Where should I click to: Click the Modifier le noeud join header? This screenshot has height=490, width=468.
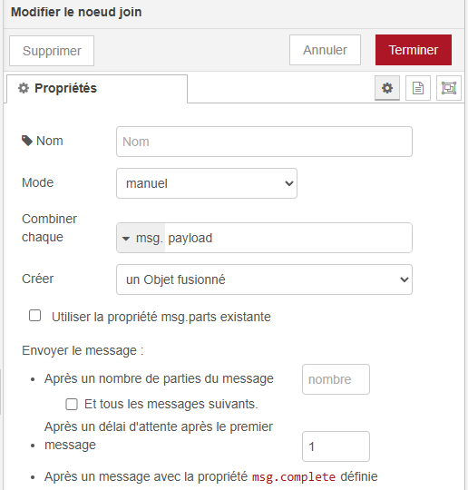tap(76, 12)
